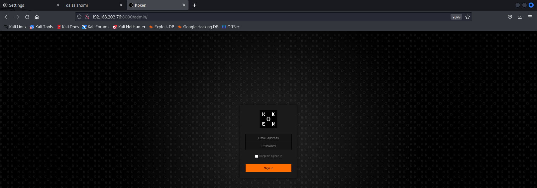
Task: Click the forward navigation arrow
Action: pyautogui.click(x=17, y=17)
